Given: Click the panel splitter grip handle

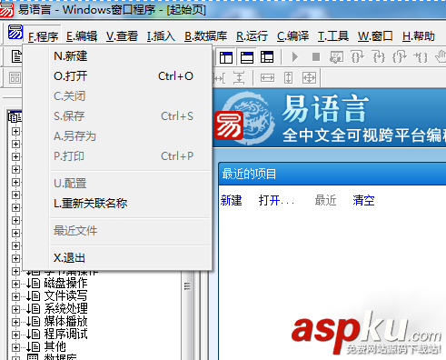Looking at the screenshot, I should coord(187,286).
